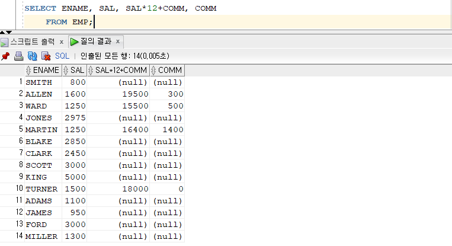Click the SAL value 950 for JAMES

[75, 213]
